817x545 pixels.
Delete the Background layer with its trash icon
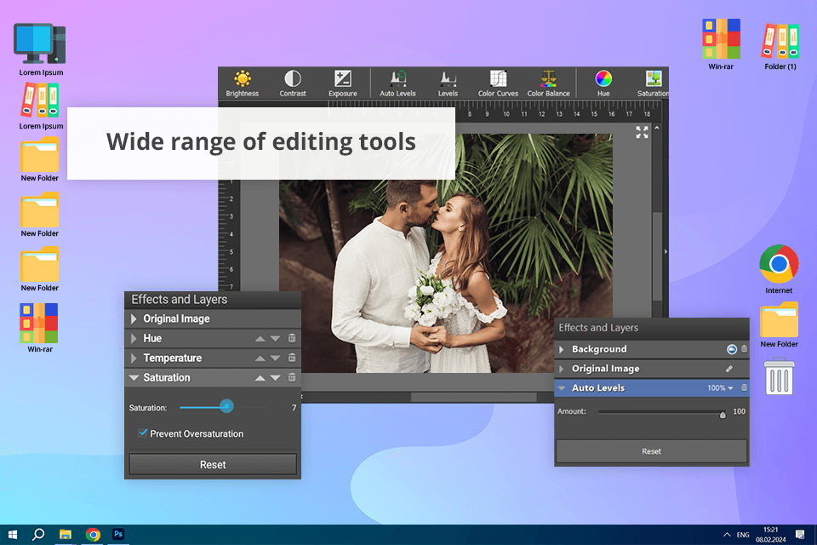pyautogui.click(x=744, y=348)
